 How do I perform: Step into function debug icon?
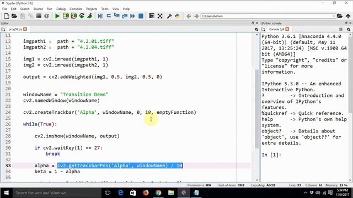point(116,16)
